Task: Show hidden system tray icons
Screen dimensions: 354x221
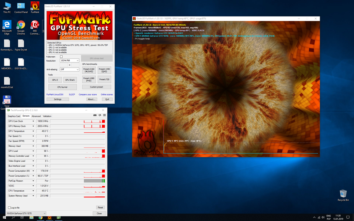Action: tap(314, 217)
